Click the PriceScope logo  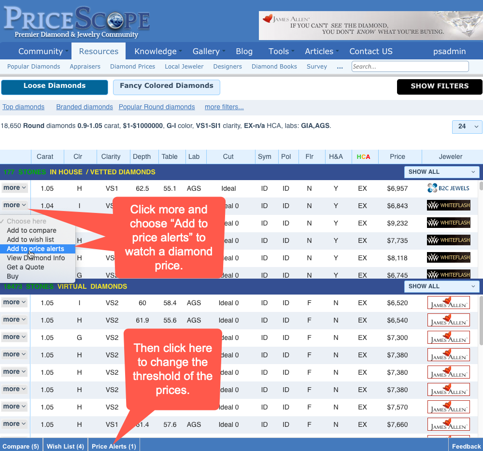pyautogui.click(x=77, y=22)
